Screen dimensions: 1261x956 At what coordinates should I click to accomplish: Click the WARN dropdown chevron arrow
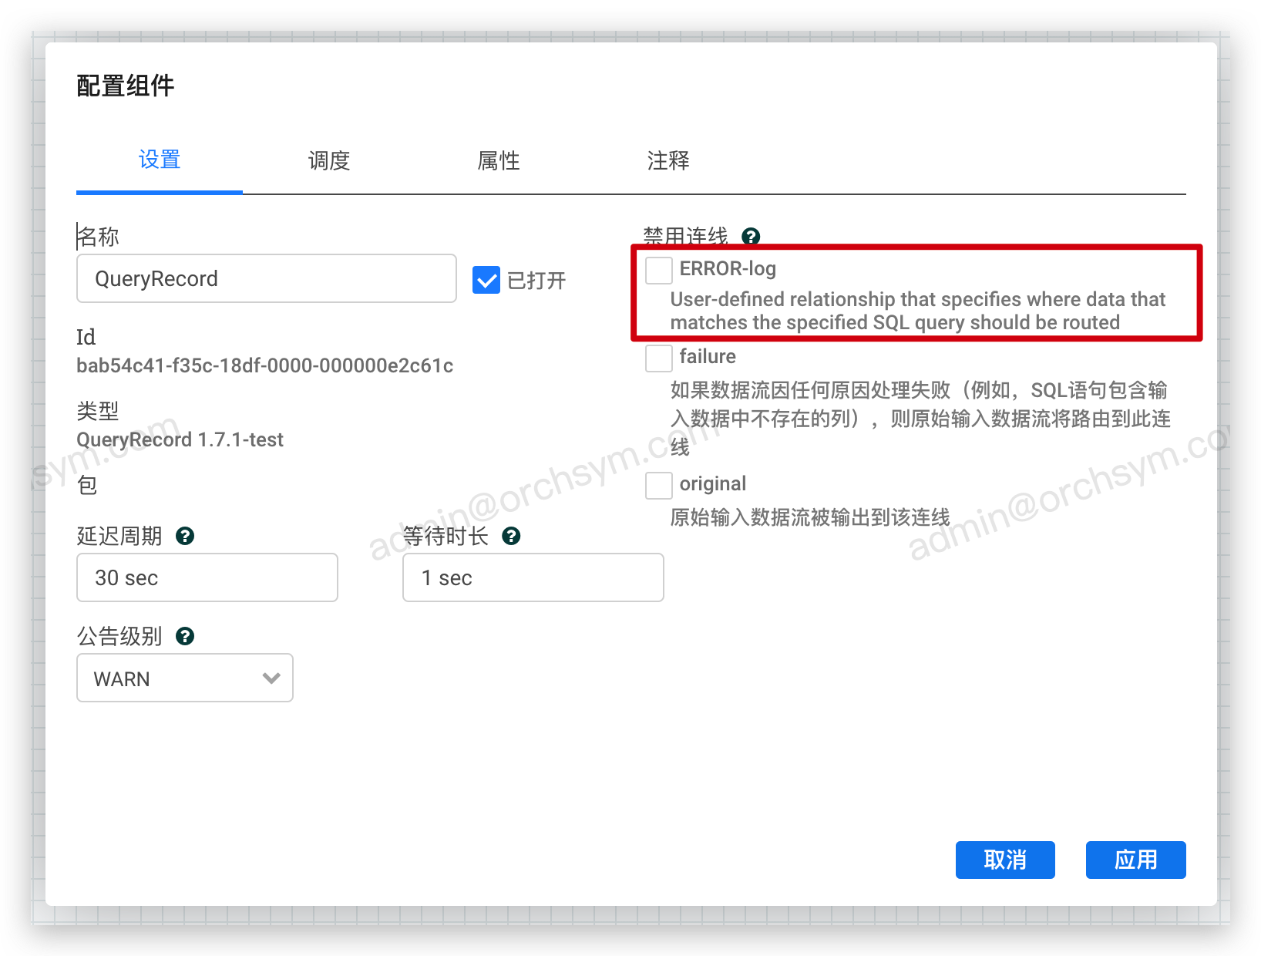click(x=271, y=678)
